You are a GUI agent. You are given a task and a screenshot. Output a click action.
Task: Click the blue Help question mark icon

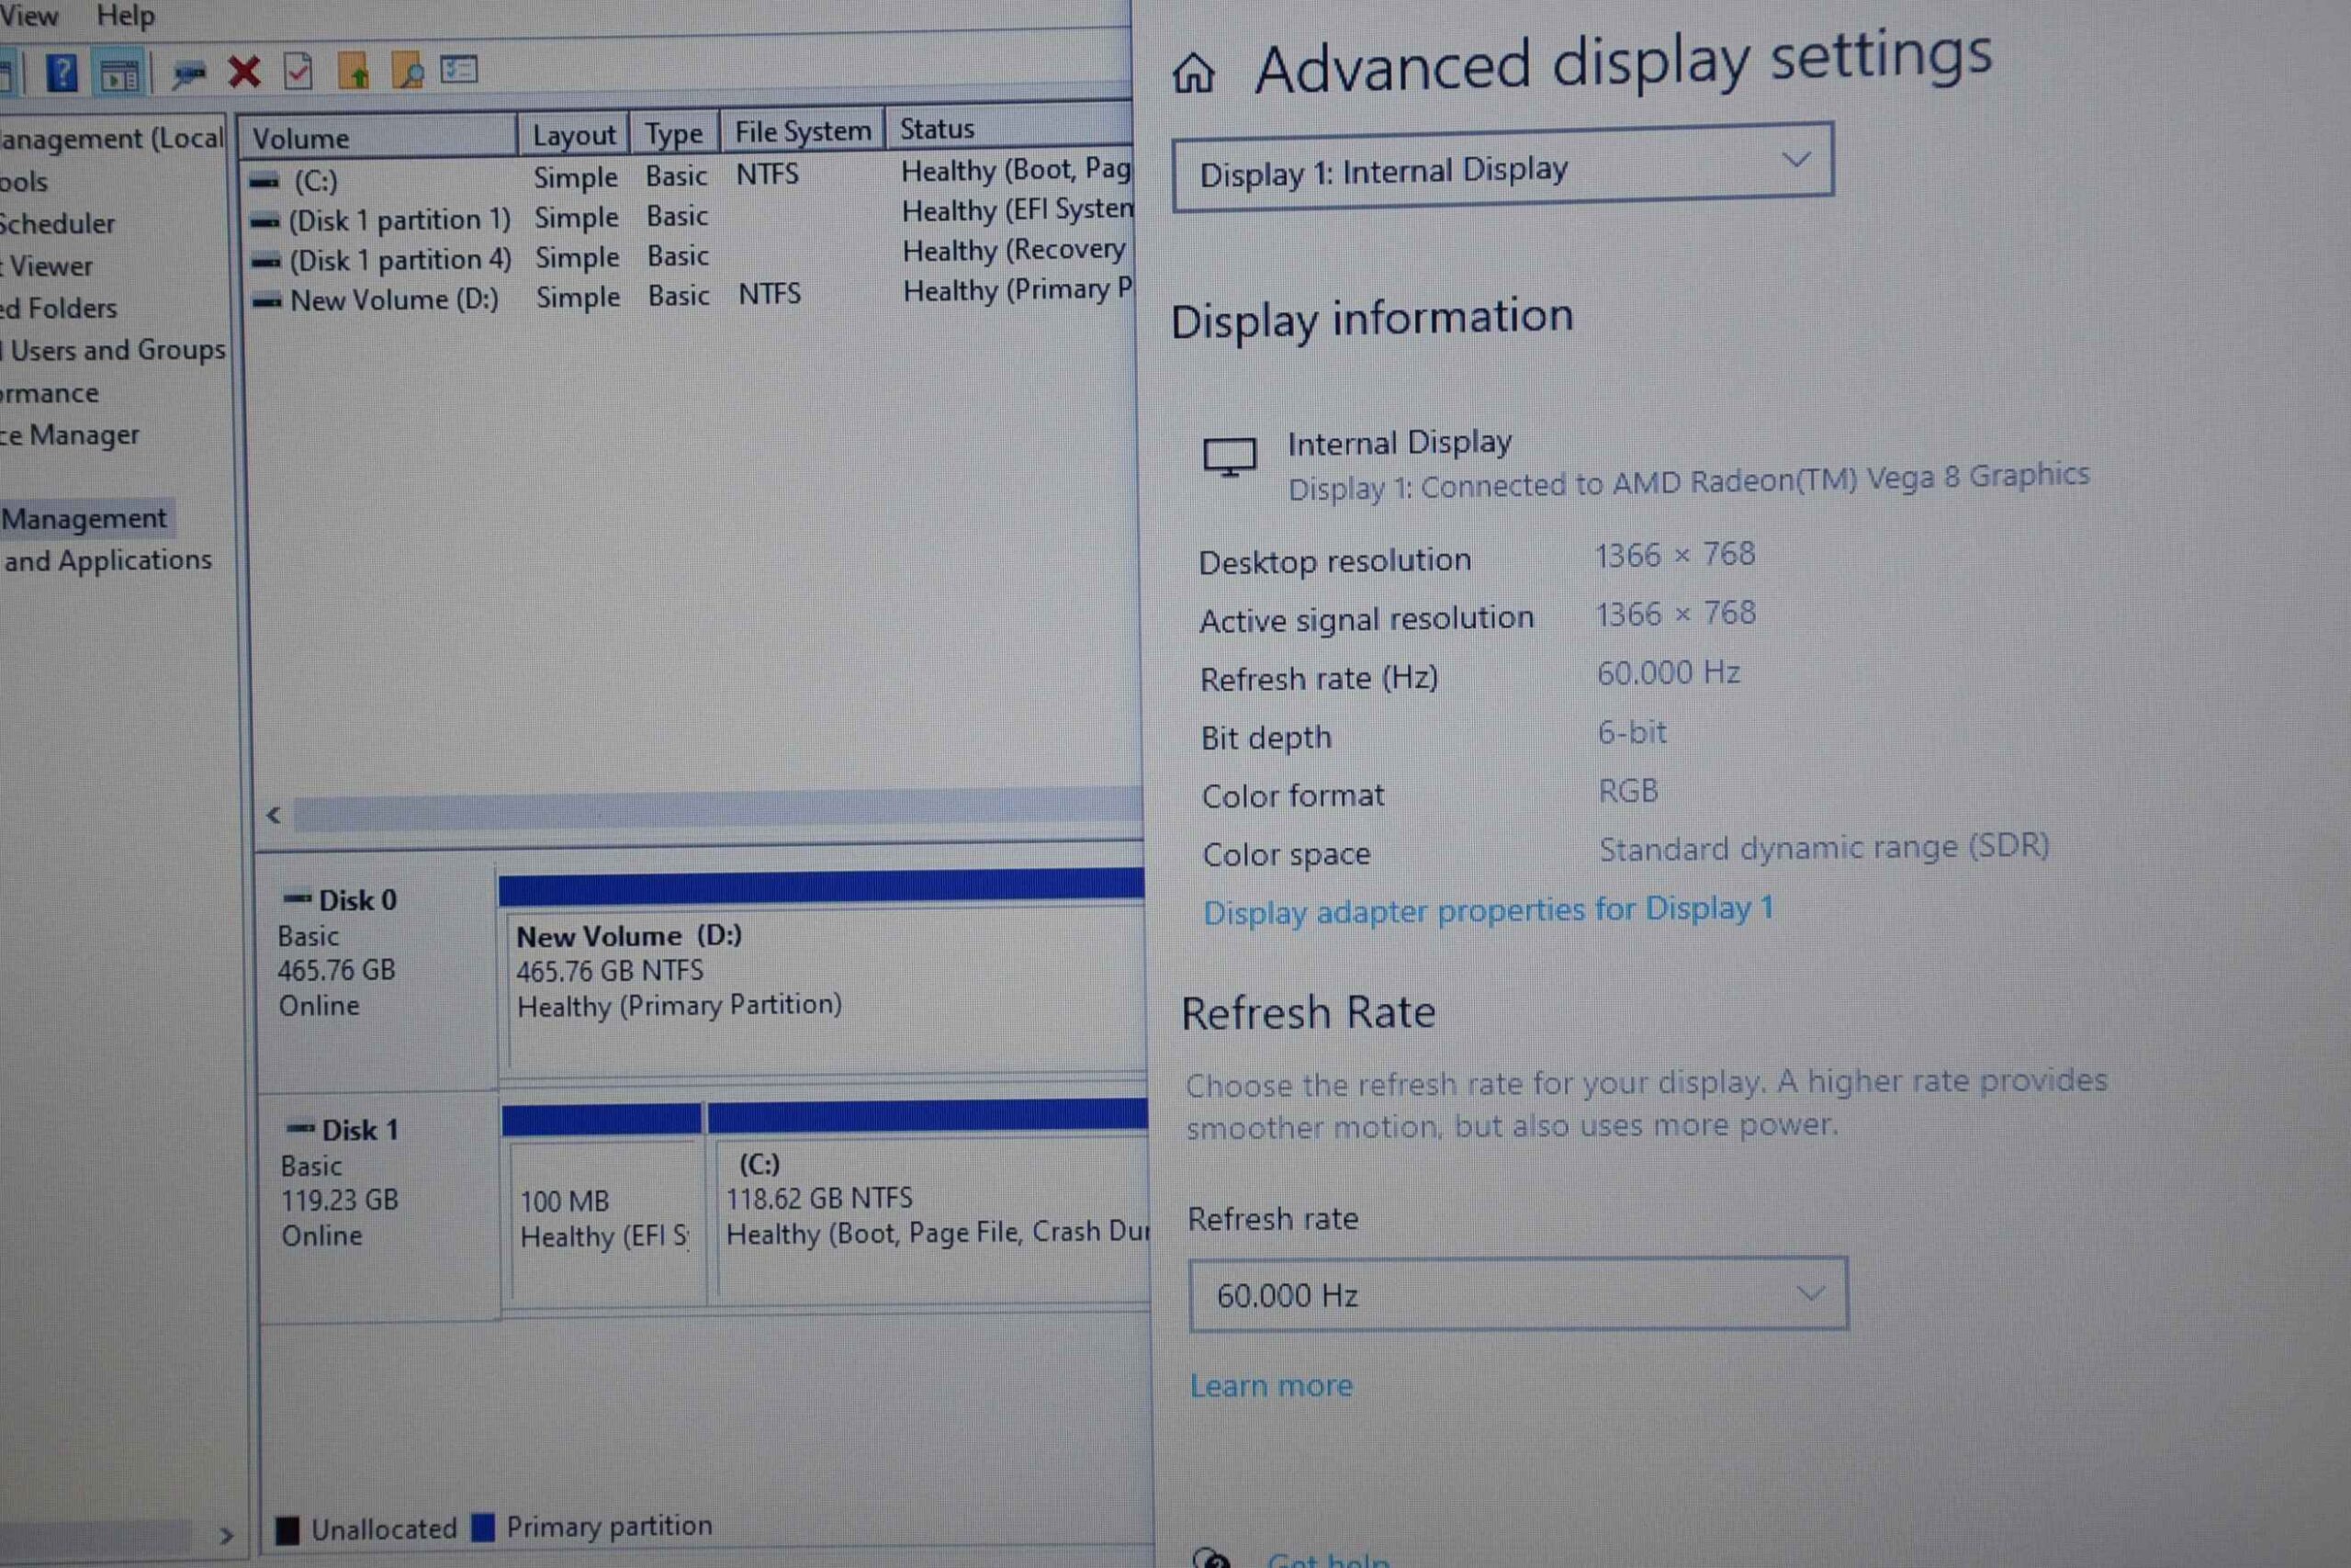click(62, 73)
